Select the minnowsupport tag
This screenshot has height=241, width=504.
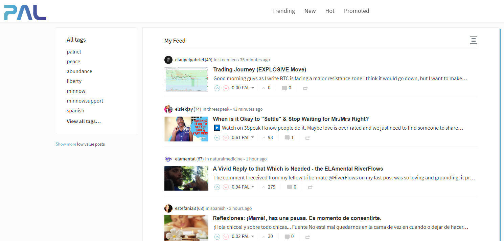coord(85,101)
